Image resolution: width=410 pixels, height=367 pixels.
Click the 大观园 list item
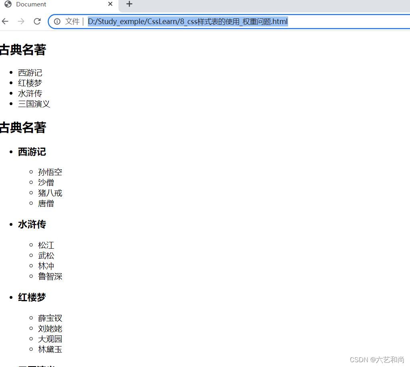pos(50,339)
